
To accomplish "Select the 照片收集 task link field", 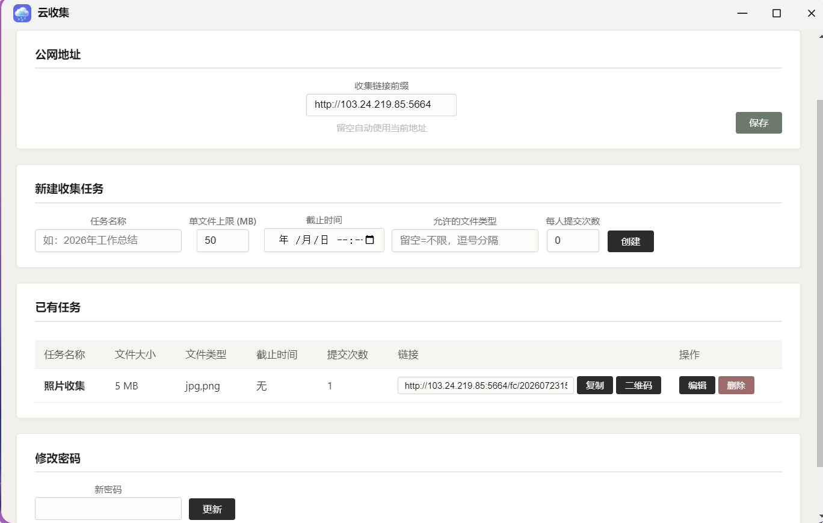I will (485, 385).
